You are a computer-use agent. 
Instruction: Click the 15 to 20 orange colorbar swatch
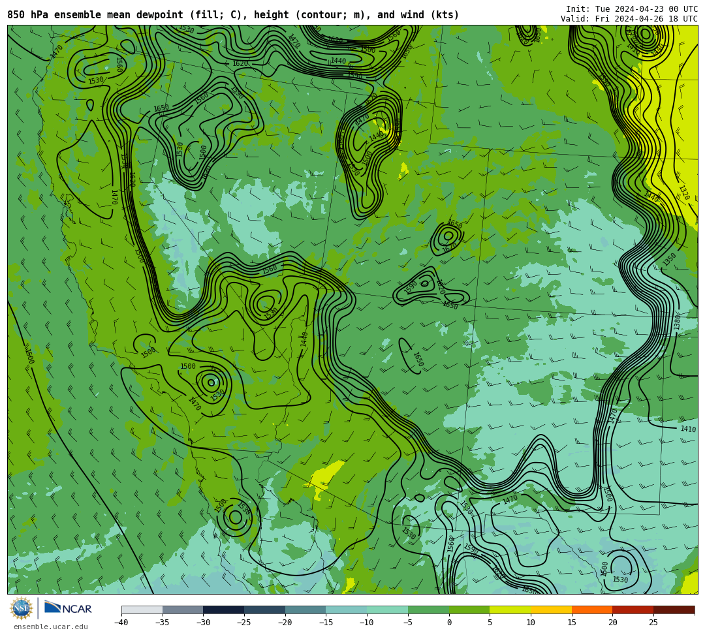click(592, 610)
